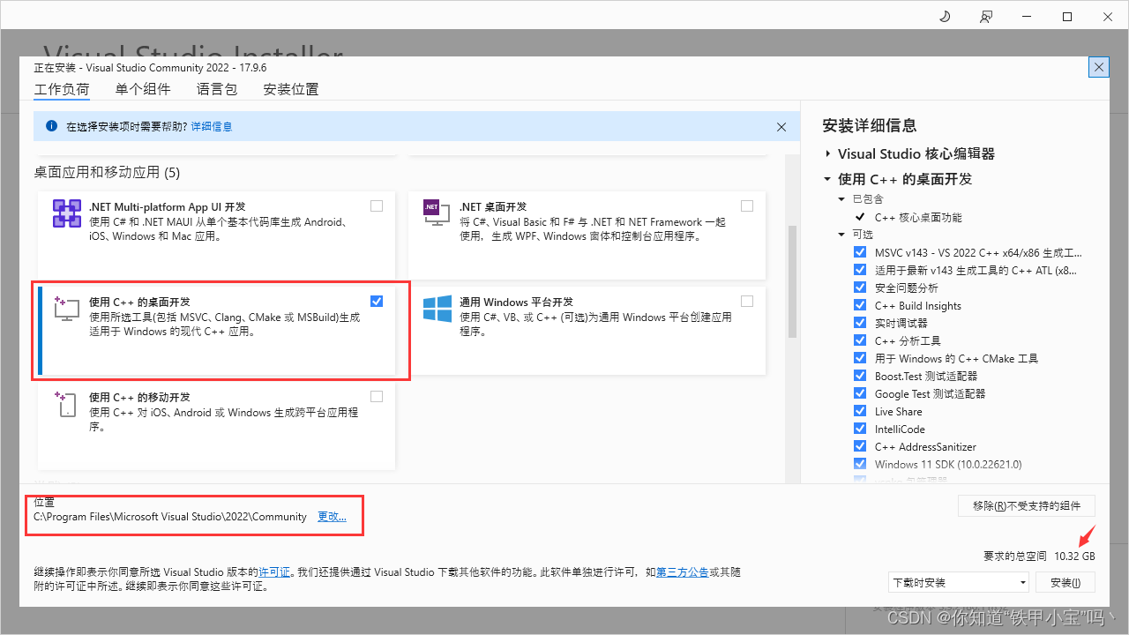Switch to the 工作负荷 tab

[x=62, y=89]
